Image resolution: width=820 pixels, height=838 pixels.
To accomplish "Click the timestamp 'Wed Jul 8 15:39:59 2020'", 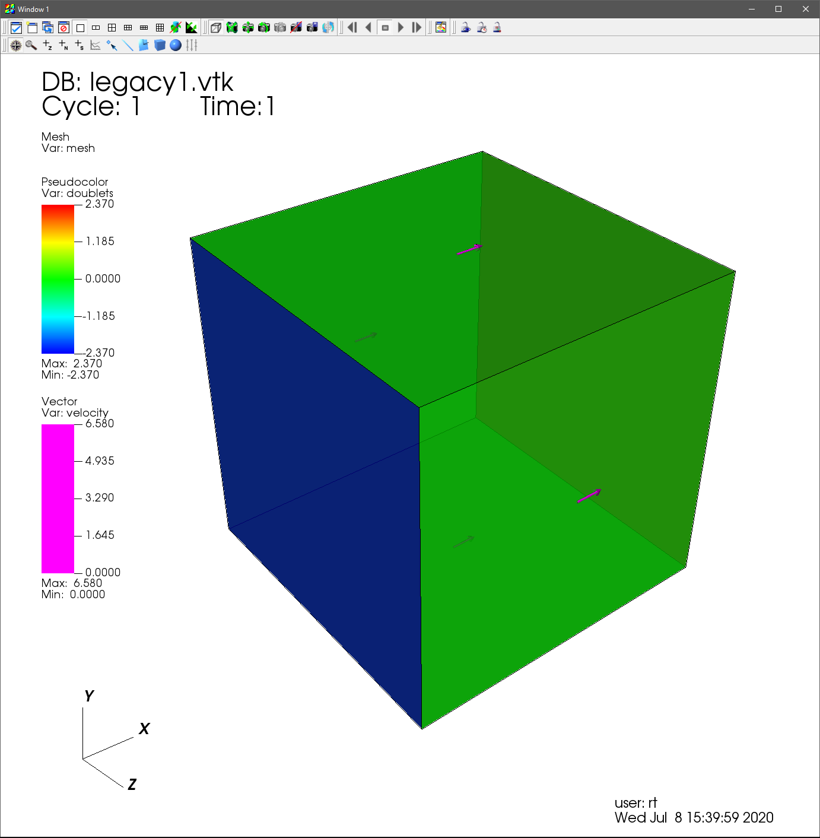I will [694, 818].
